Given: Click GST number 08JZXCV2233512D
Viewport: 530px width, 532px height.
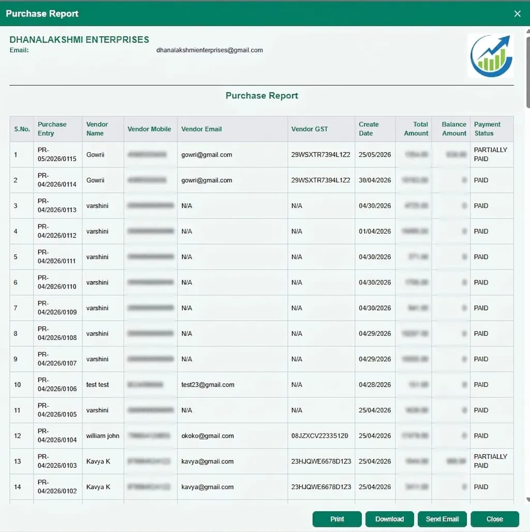Looking at the screenshot, I should pos(319,436).
